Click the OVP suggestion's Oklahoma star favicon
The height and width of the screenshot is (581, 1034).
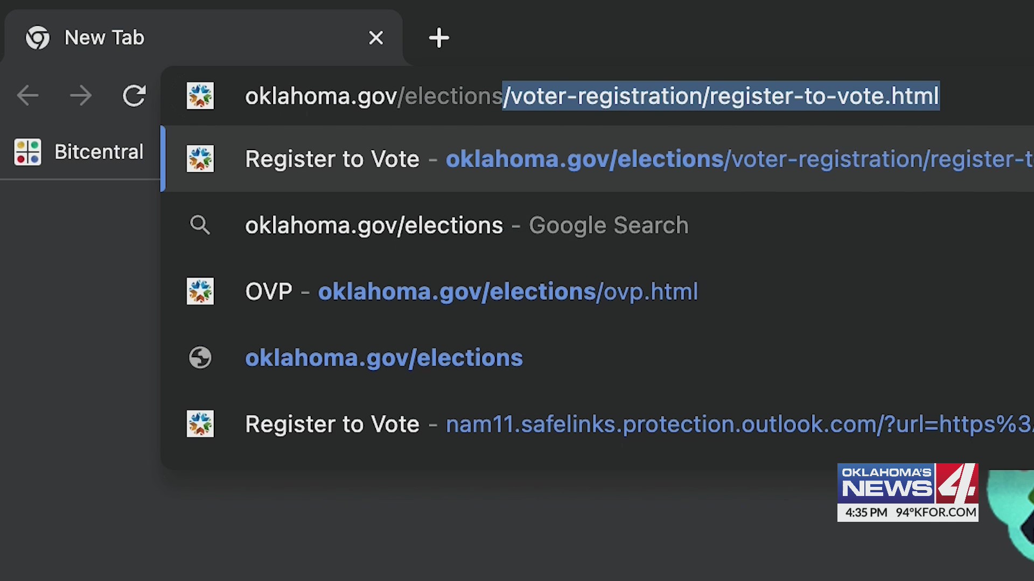coord(200,291)
